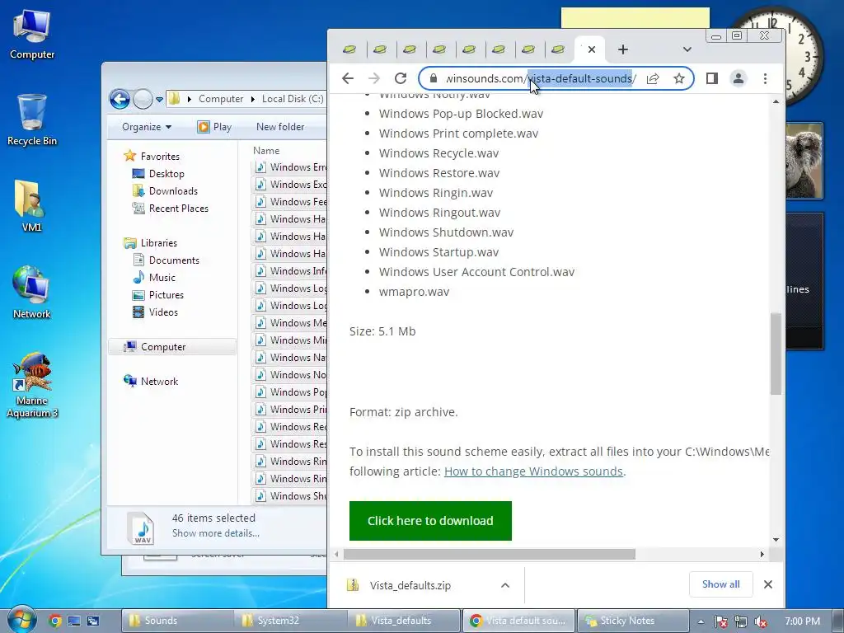
Task: Open Organize menu in Explorer
Action: pyautogui.click(x=147, y=127)
